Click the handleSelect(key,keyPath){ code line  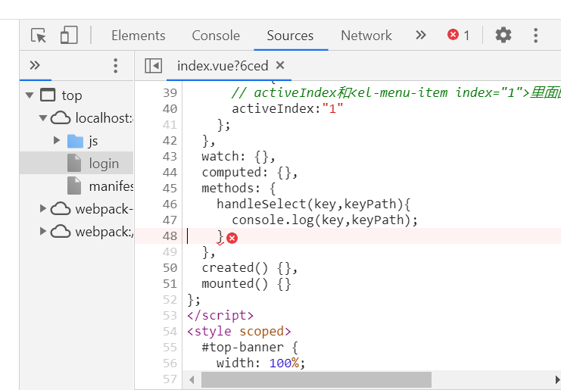[x=313, y=204]
